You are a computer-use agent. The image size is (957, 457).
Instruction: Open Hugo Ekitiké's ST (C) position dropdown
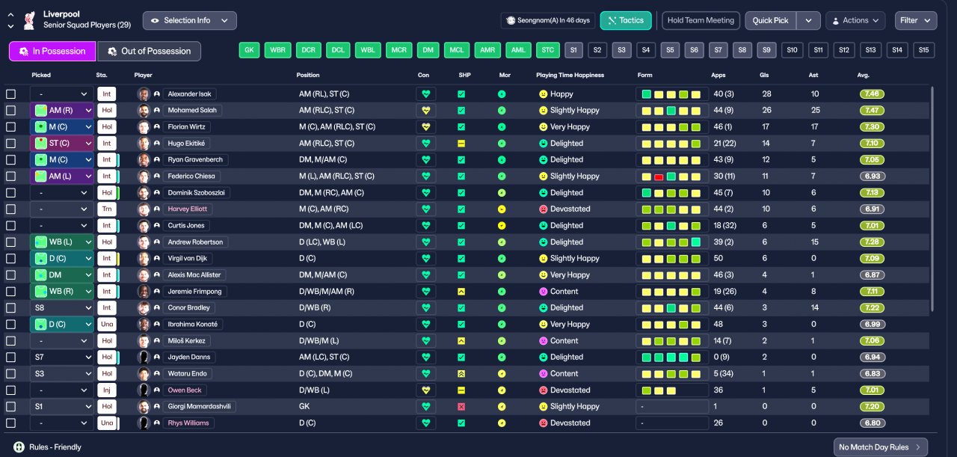tap(62, 144)
